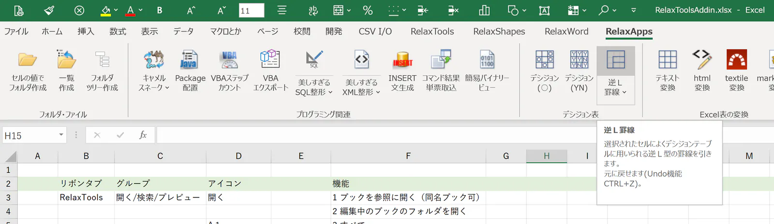Click the magnifier find icon
This screenshot has width=774, height=224.
coord(604,10)
